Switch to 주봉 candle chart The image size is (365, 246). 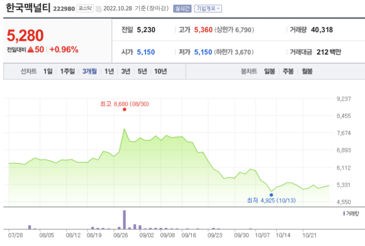288,72
